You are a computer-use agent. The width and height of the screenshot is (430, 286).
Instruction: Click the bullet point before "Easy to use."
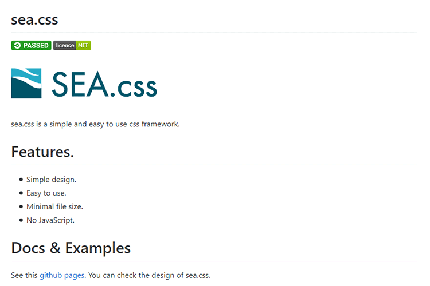click(x=21, y=193)
